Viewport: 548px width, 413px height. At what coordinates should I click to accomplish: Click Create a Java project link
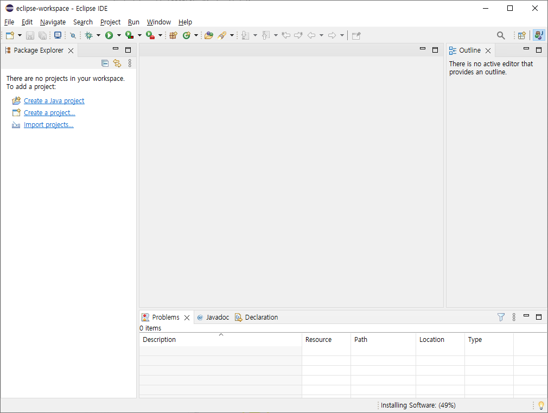54,101
